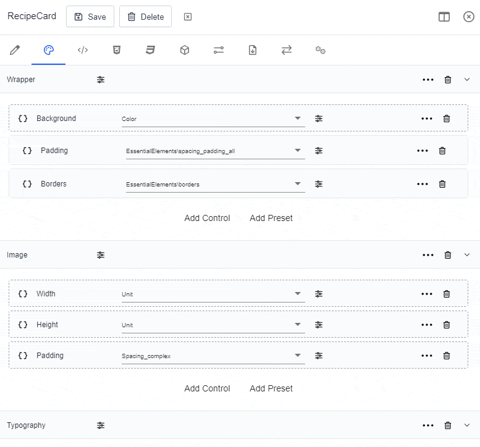Image resolution: width=480 pixels, height=447 pixels.
Task: Open Height Unit type dropdown
Action: point(213,325)
